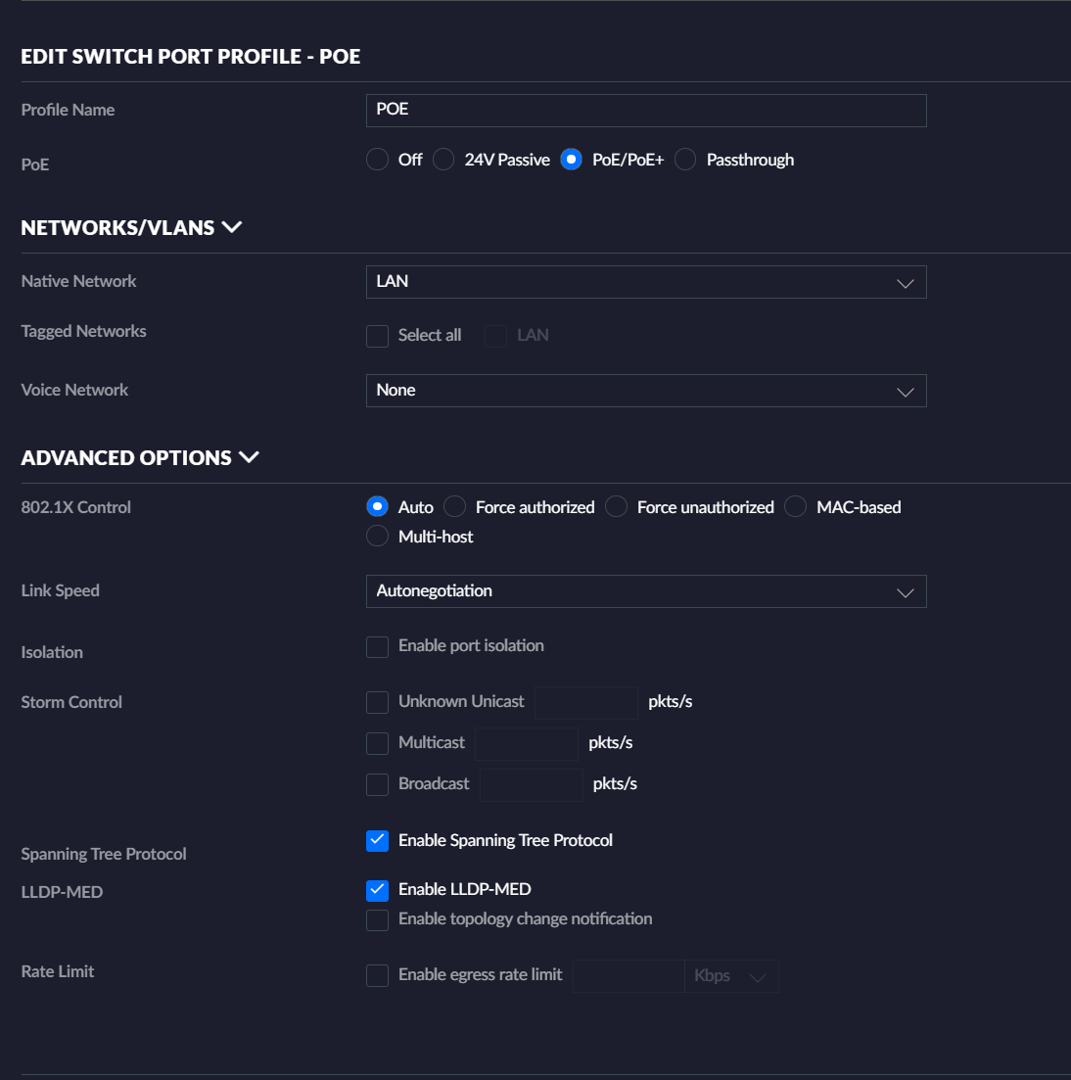Select Force unauthorized 802.1X option
This screenshot has width=1071, height=1080.
[616, 507]
